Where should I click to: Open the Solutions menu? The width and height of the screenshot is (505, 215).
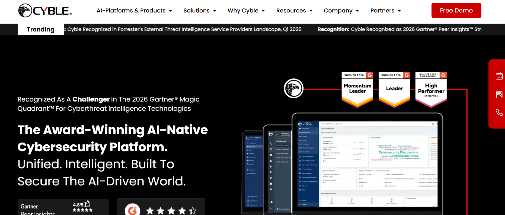[x=196, y=11]
